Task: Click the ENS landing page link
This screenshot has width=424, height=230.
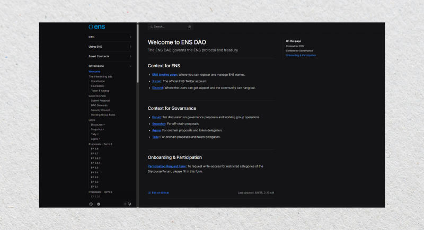Action: pyautogui.click(x=164, y=75)
